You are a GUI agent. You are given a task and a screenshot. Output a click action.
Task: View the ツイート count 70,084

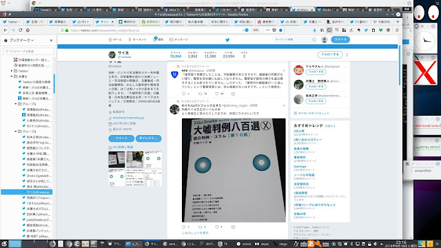(176, 55)
